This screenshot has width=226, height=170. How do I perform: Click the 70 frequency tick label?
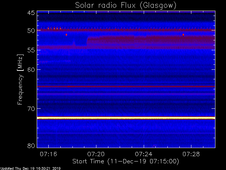coord(31,109)
